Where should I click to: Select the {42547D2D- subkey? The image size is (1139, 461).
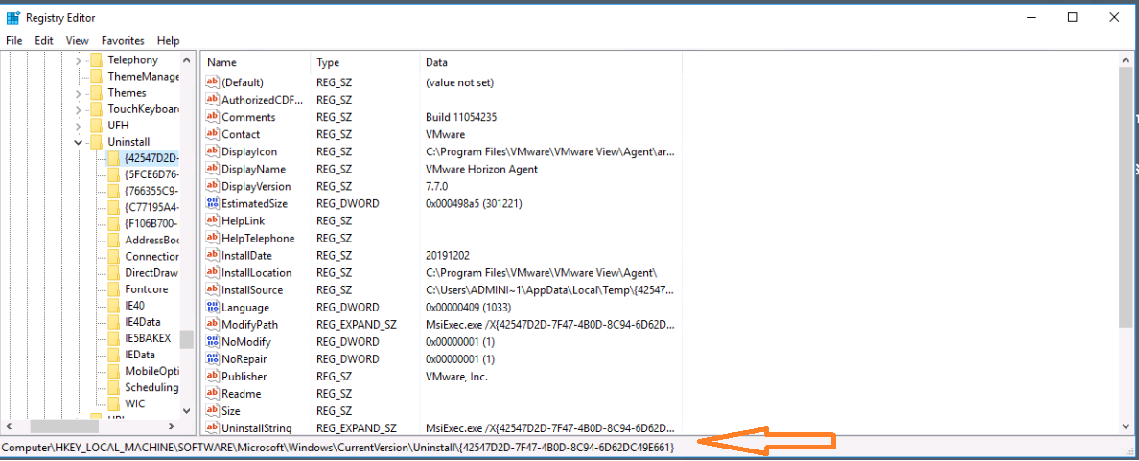pos(151,157)
